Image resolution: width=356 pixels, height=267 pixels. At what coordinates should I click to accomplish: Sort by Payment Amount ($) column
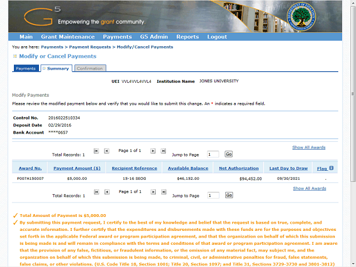point(77,168)
